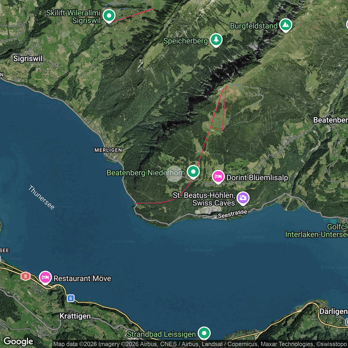Select the Därligen town label

coord(333,311)
